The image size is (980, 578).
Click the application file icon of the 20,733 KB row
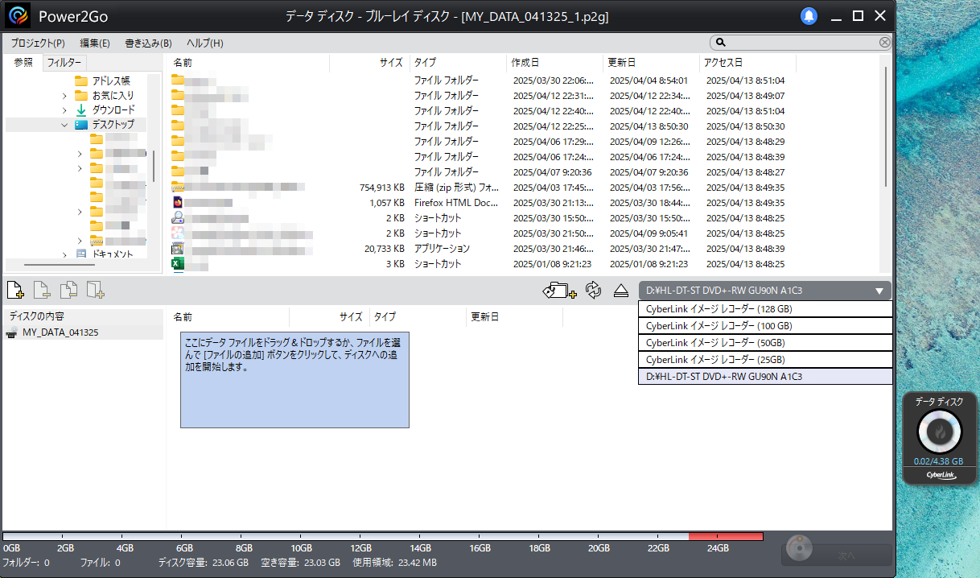coord(178,249)
